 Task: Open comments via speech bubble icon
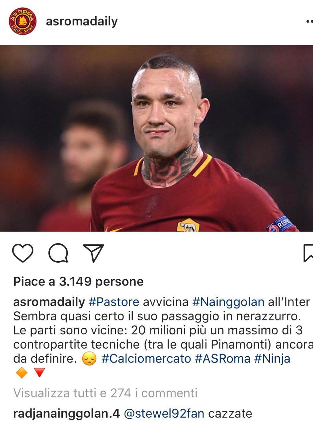(x=58, y=254)
